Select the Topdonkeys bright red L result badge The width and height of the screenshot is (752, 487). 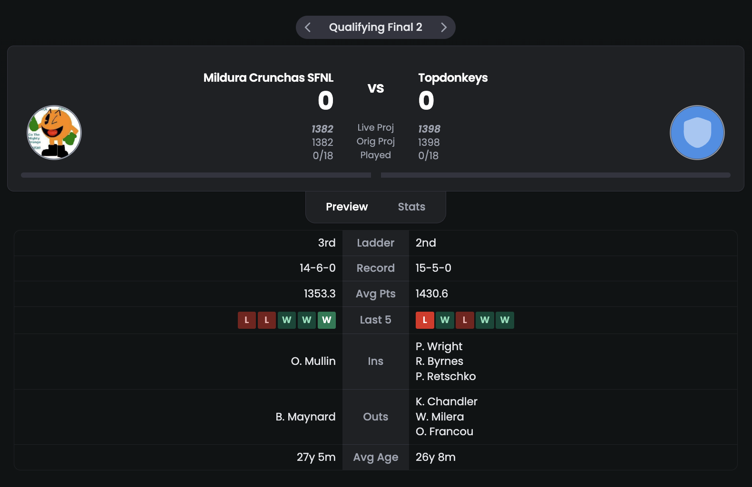click(x=425, y=320)
